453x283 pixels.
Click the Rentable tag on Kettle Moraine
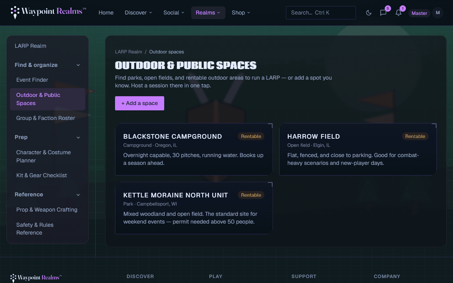(x=251, y=195)
